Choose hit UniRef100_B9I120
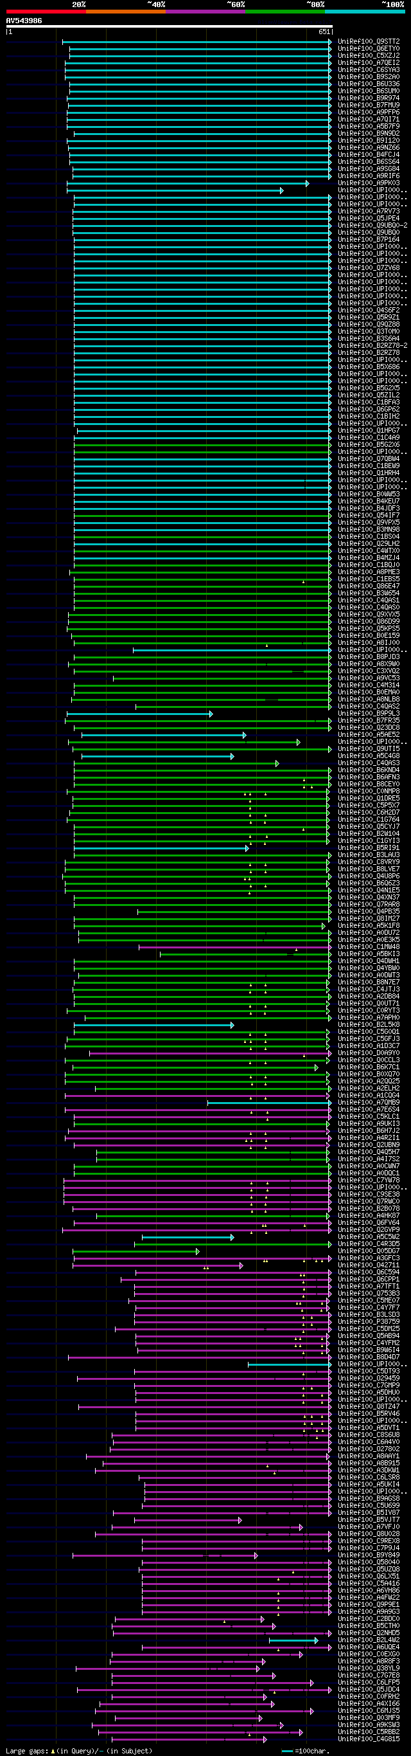The width and height of the screenshot is (411, 1756). click(x=368, y=140)
